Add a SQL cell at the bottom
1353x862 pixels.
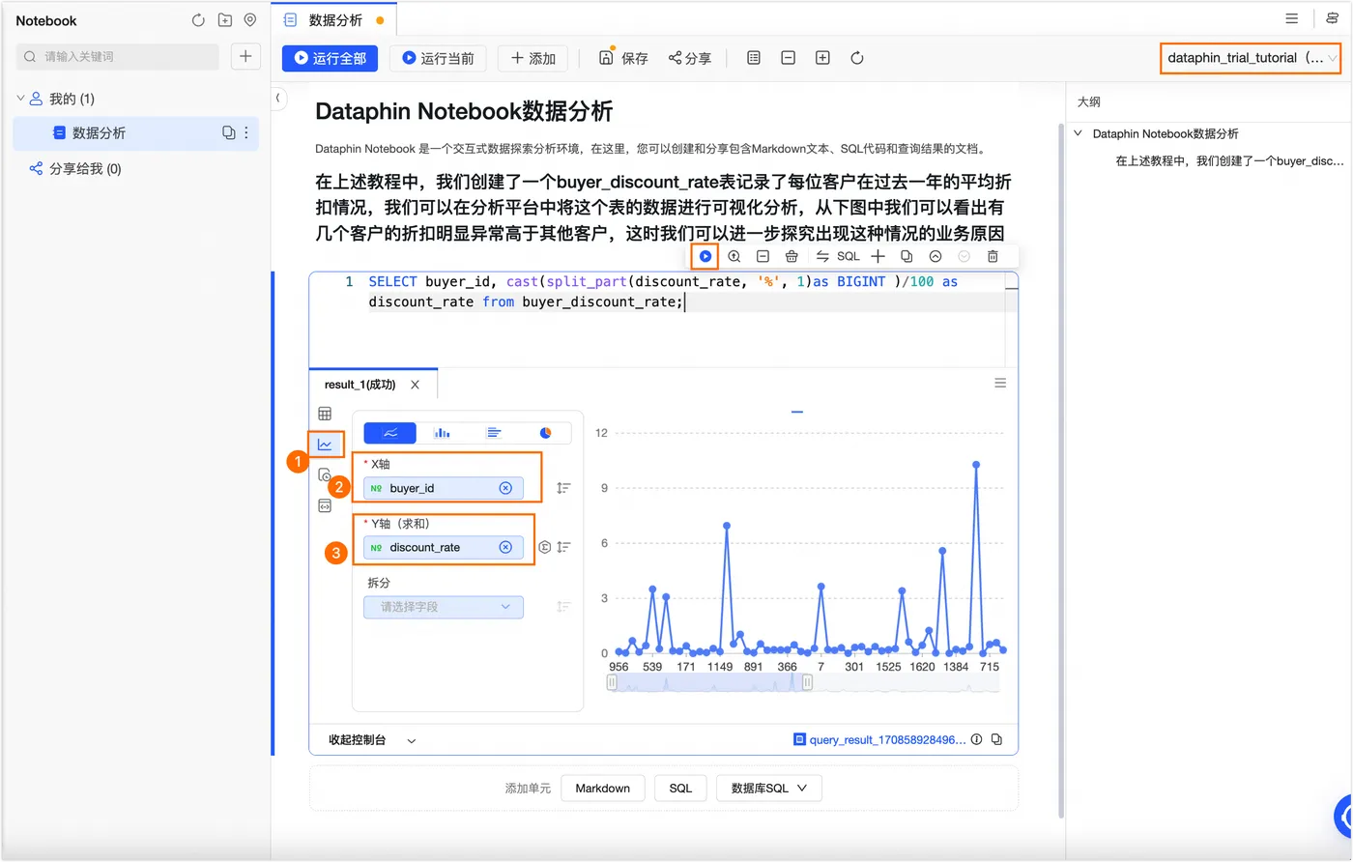680,788
